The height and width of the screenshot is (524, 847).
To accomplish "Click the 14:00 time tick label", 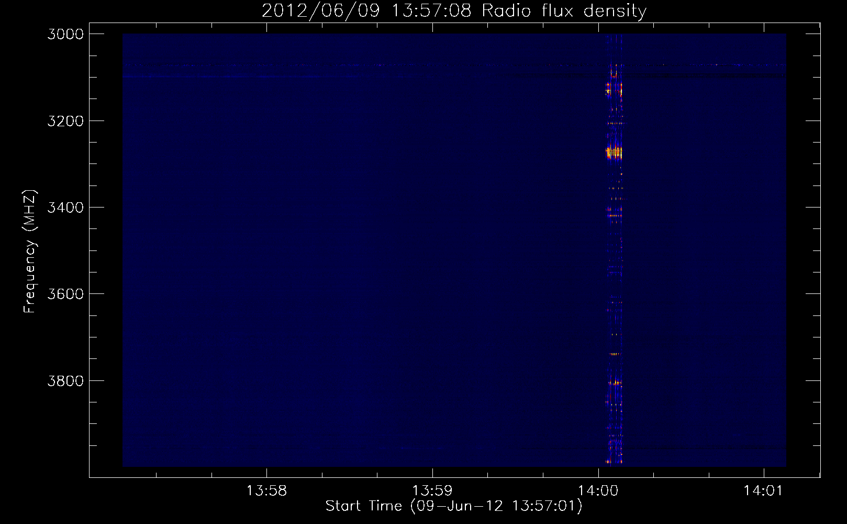I will (x=598, y=491).
